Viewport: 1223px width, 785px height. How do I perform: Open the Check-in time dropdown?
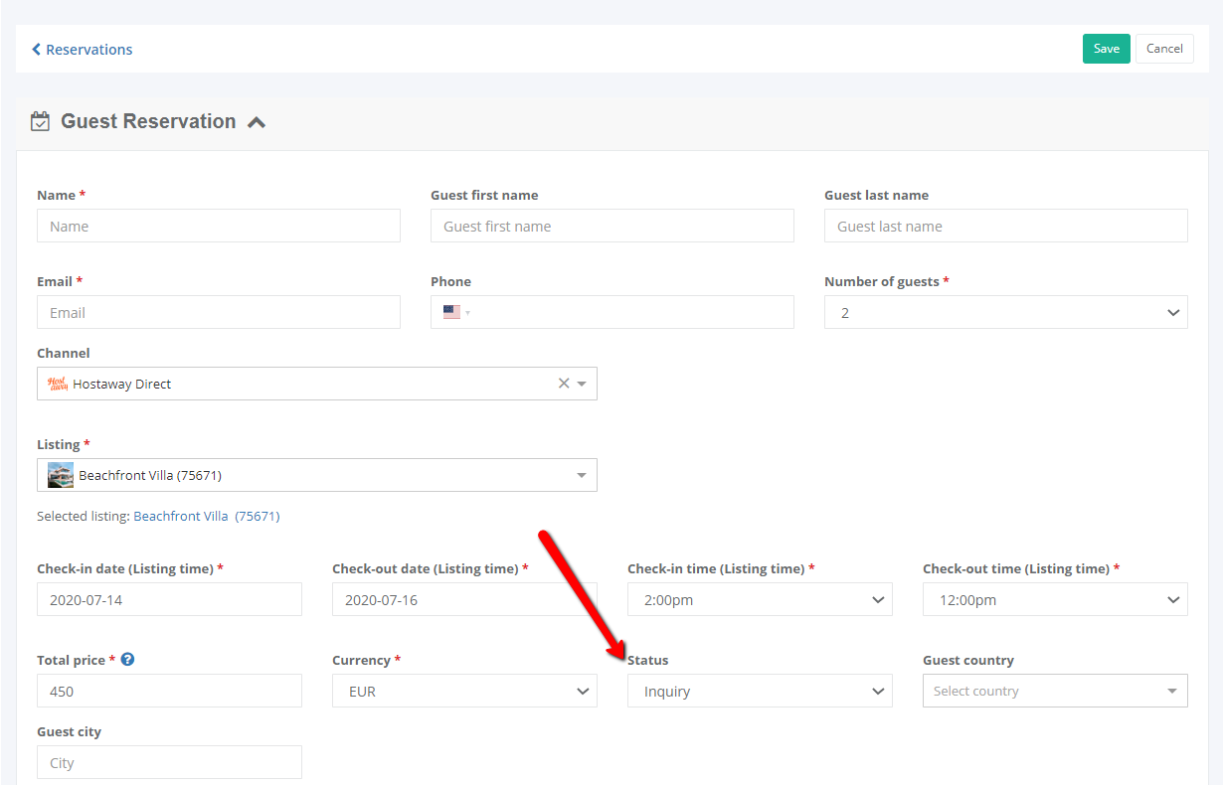759,600
